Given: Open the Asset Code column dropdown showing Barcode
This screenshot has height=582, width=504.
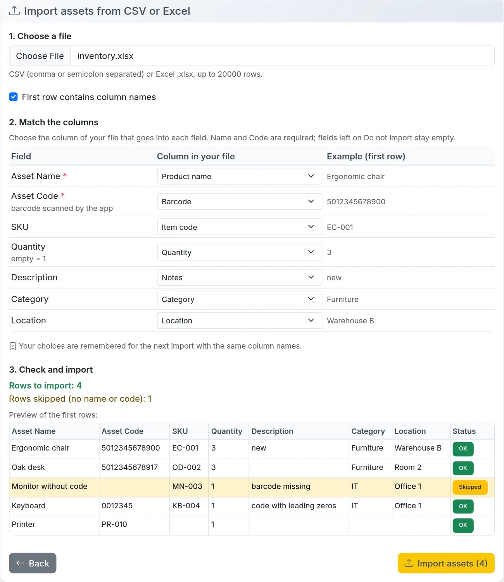Looking at the screenshot, I should (x=239, y=201).
